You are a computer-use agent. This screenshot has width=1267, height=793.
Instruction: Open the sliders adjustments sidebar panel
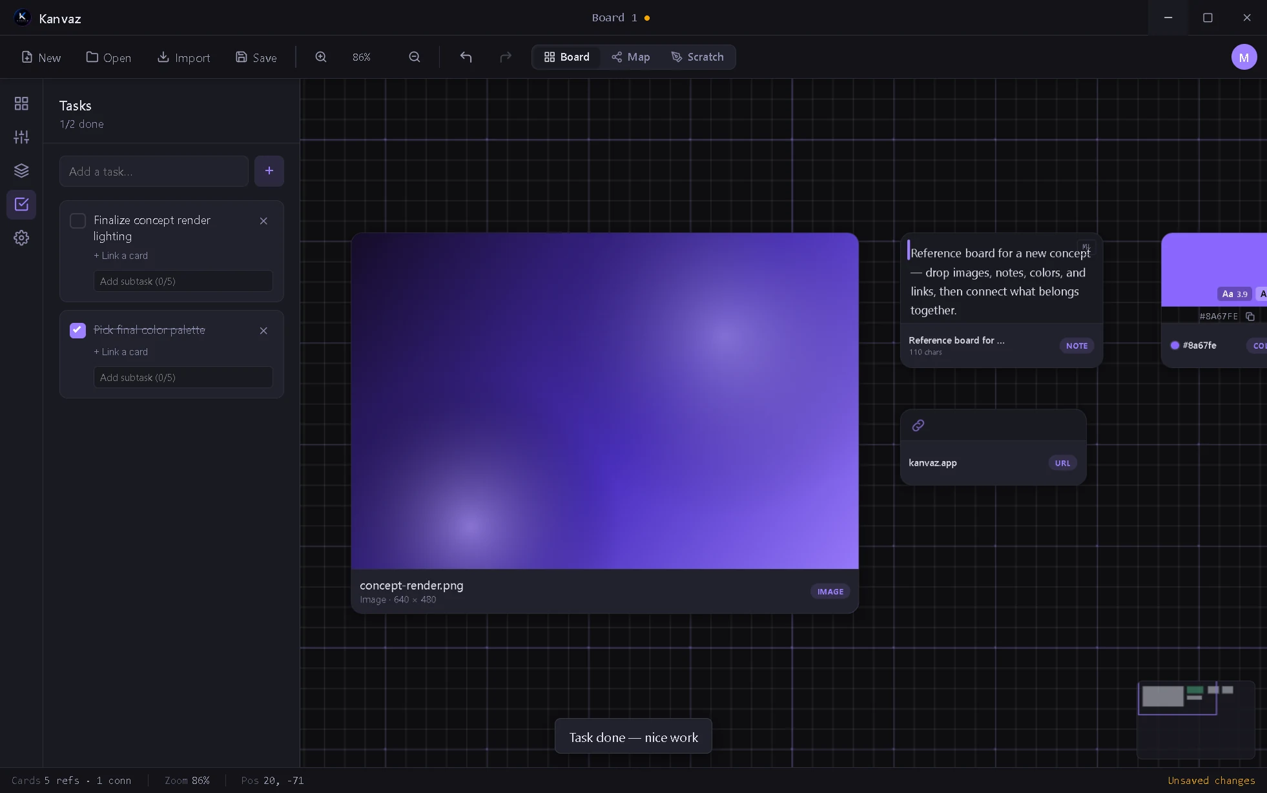(21, 137)
